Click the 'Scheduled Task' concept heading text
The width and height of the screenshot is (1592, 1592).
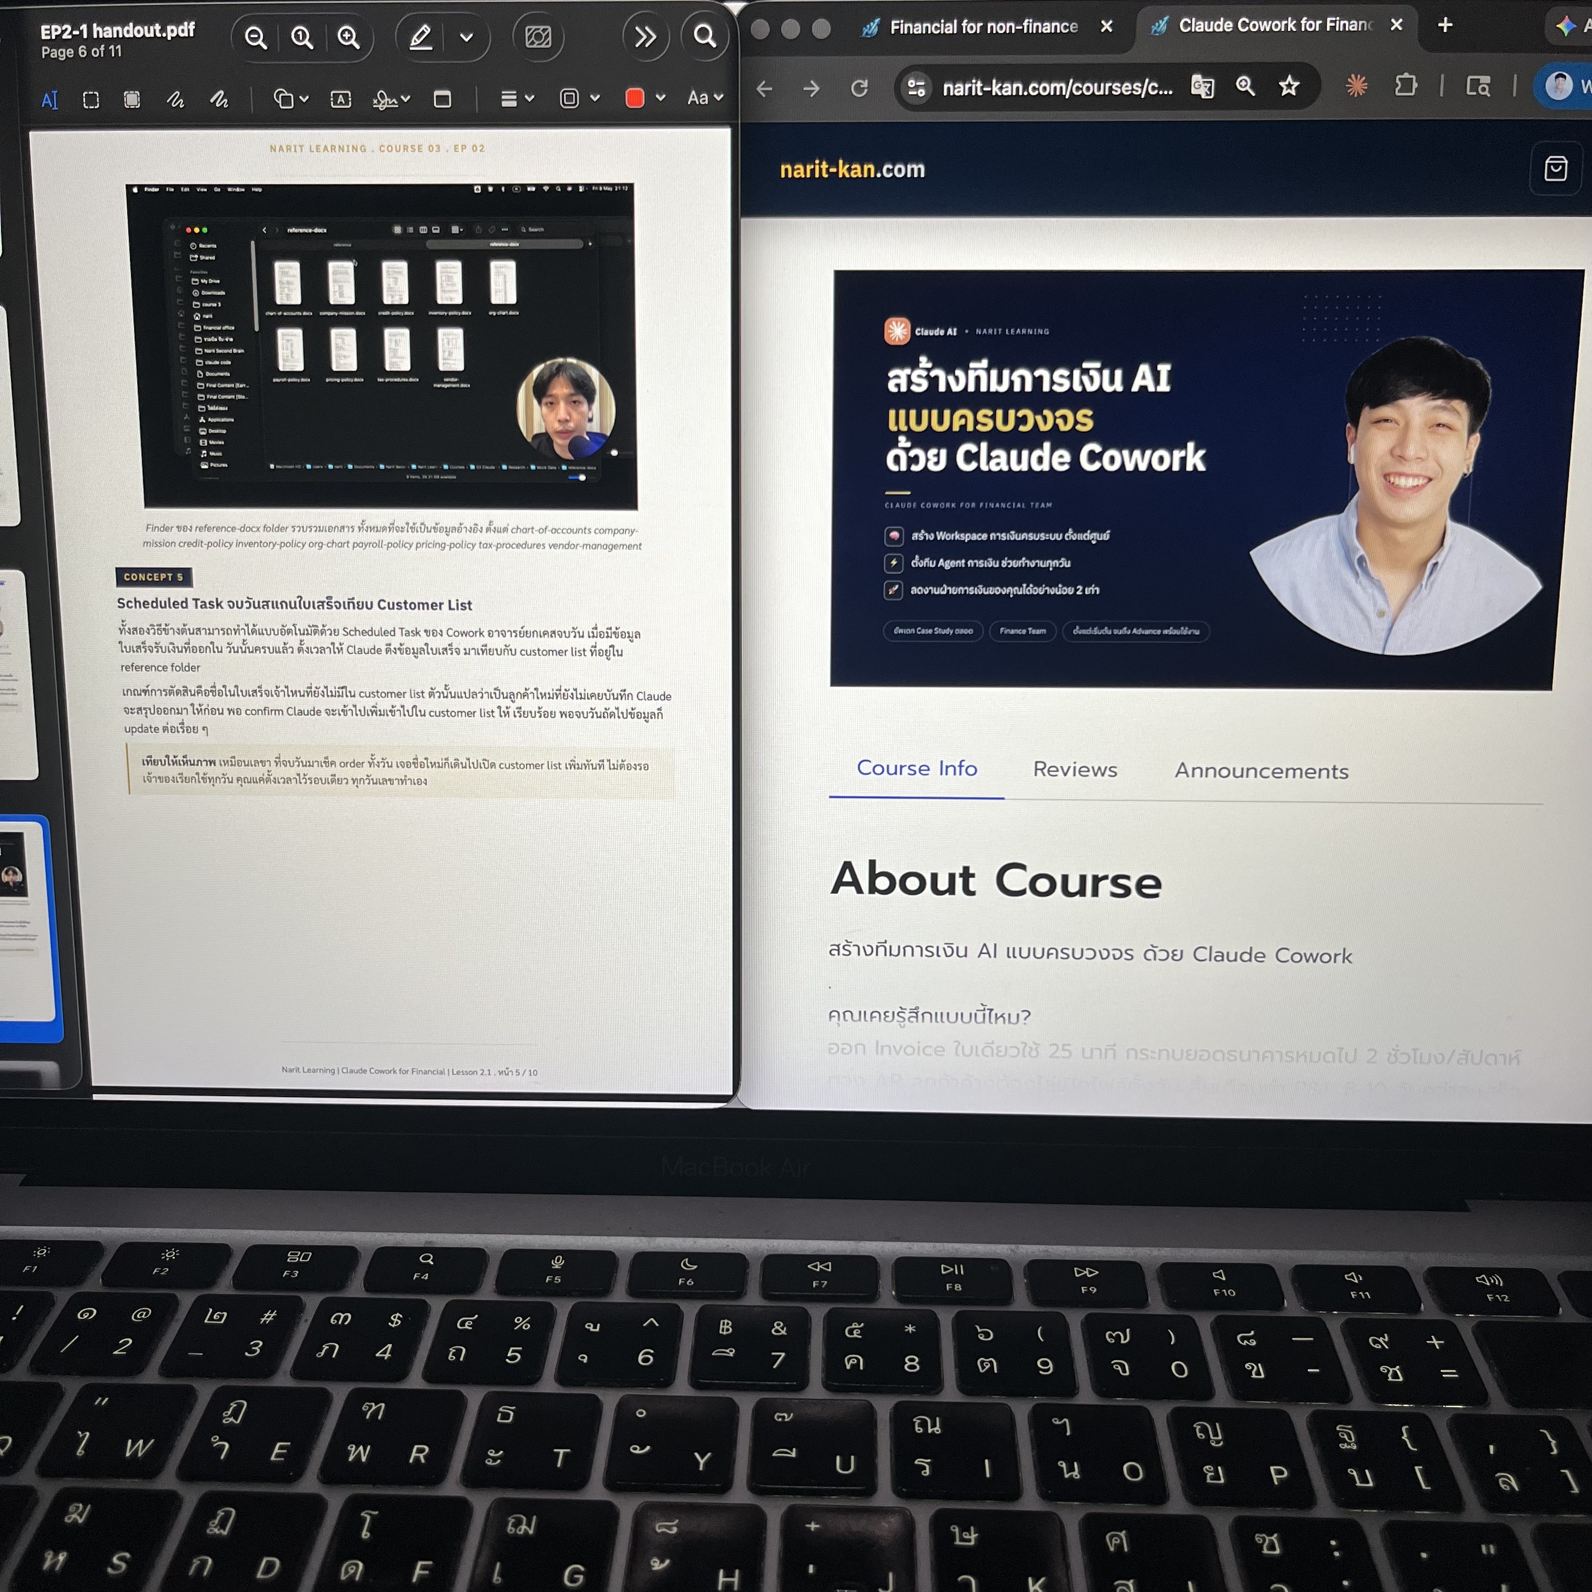(x=294, y=604)
